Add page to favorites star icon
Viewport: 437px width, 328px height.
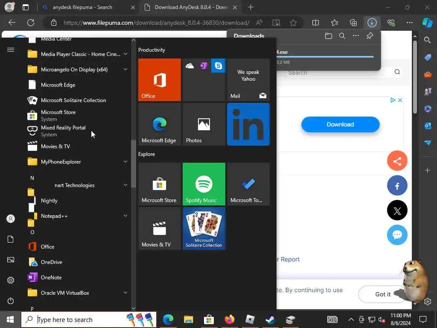(x=293, y=23)
